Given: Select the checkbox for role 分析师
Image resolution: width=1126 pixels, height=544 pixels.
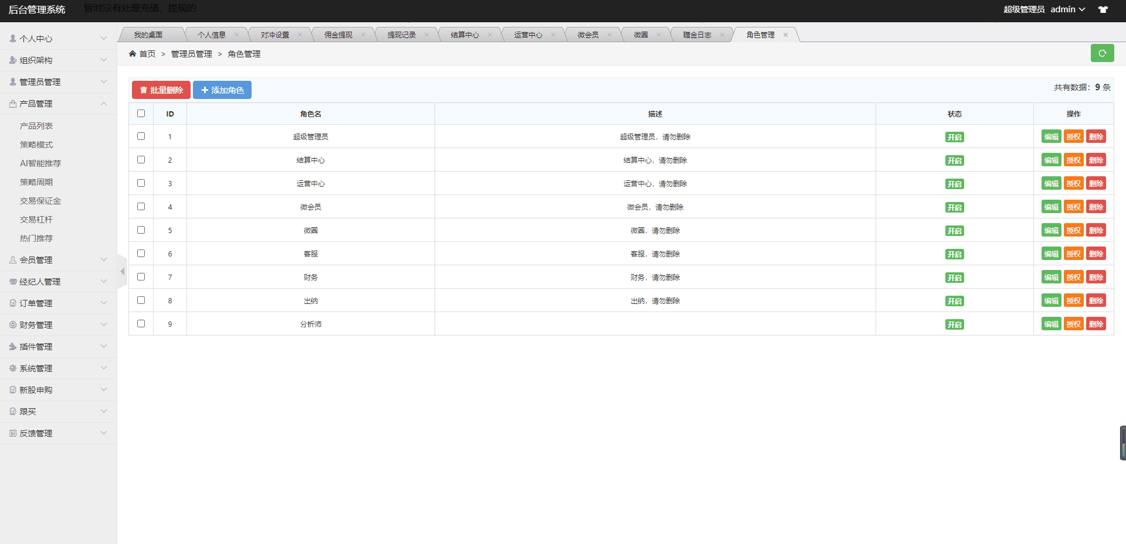Looking at the screenshot, I should 141,324.
